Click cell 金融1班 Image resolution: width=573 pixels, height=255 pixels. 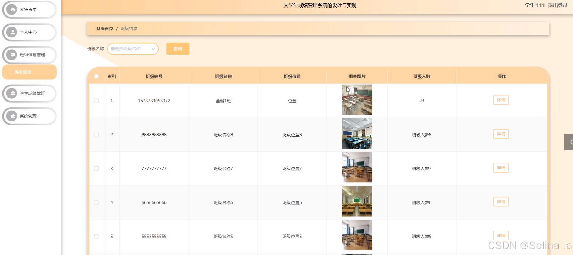pyautogui.click(x=223, y=101)
